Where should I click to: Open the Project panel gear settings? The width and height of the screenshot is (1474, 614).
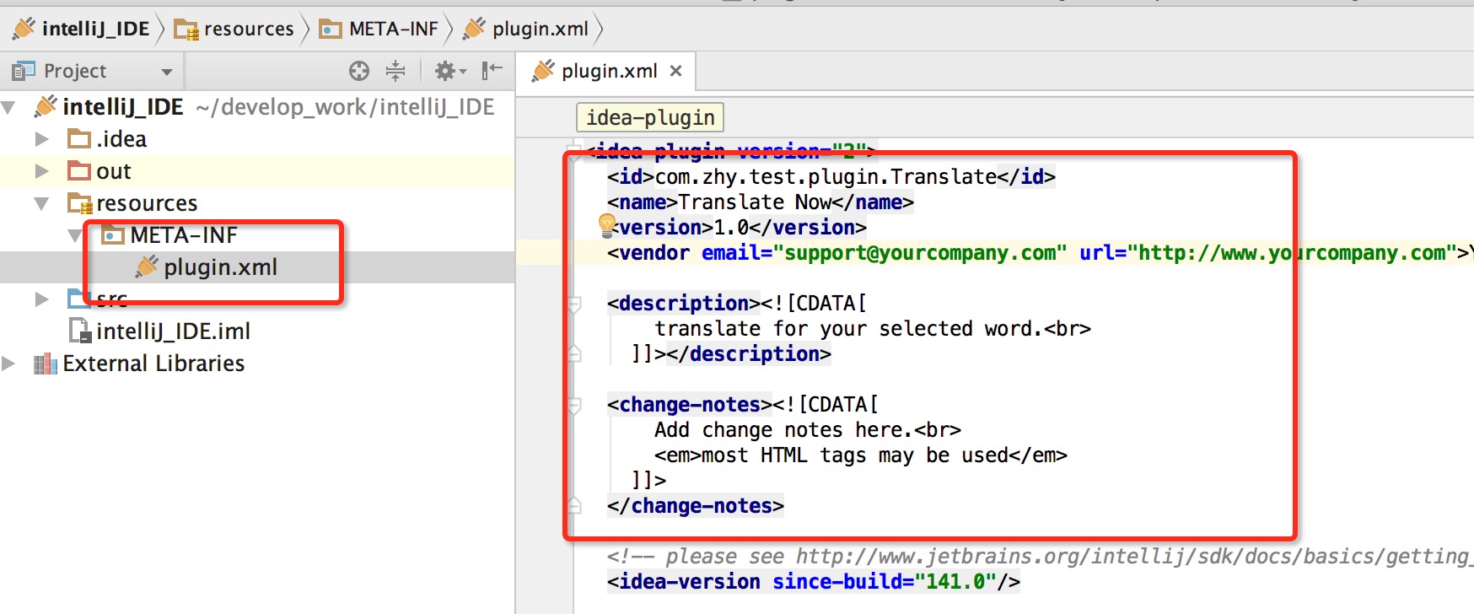tap(448, 71)
